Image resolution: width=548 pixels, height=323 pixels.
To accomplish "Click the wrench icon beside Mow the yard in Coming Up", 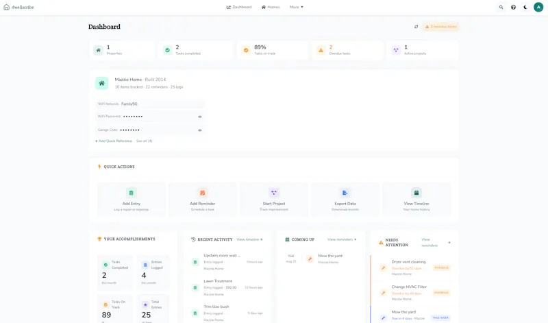I will pos(310,259).
